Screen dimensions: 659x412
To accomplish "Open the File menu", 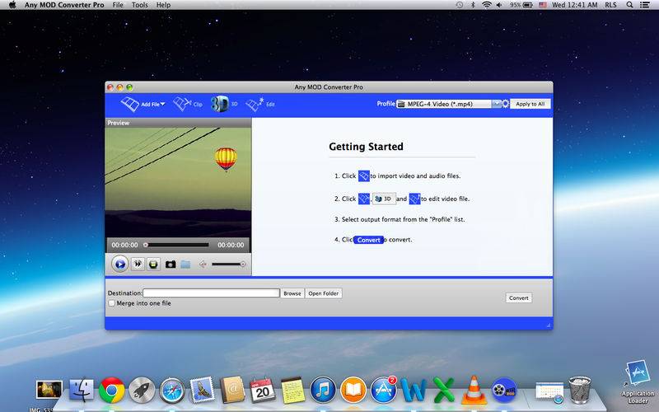I will [x=118, y=5].
